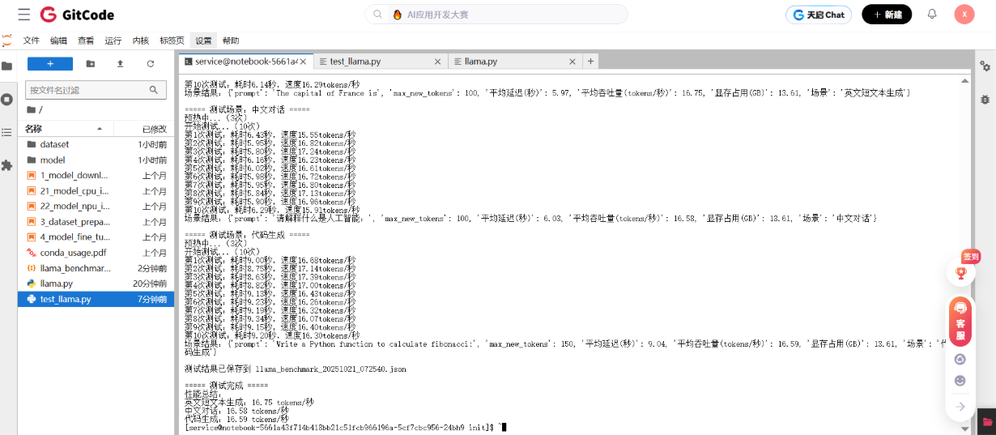Close the llama.py editor tab
Screen dimensions: 996x435
tap(573, 61)
